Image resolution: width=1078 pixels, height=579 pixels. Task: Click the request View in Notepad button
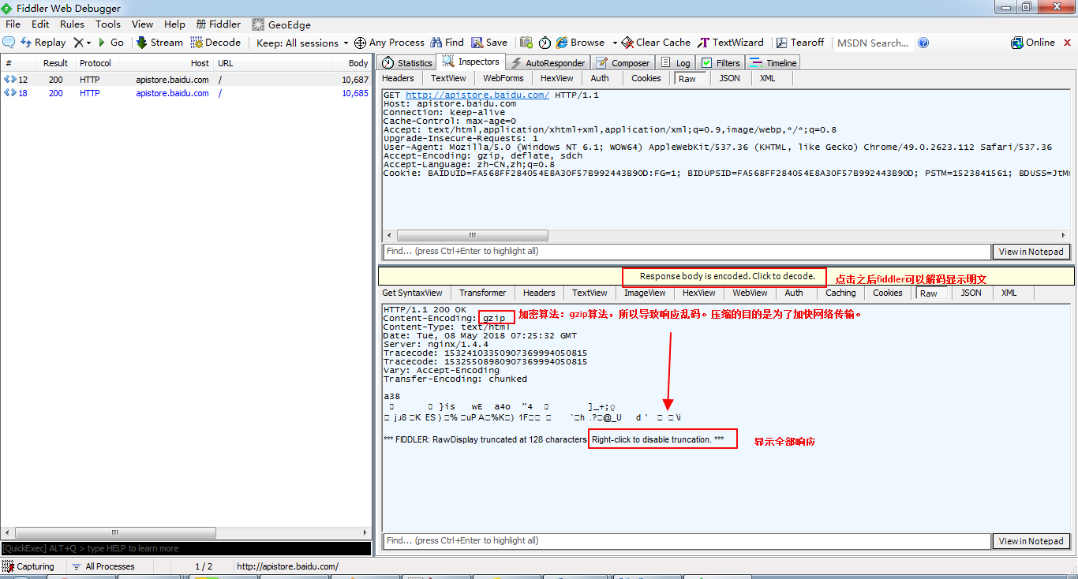pyautogui.click(x=1031, y=252)
